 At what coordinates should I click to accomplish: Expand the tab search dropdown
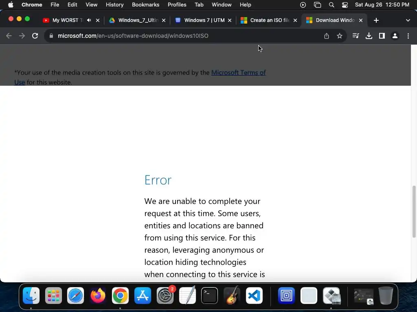click(408, 20)
